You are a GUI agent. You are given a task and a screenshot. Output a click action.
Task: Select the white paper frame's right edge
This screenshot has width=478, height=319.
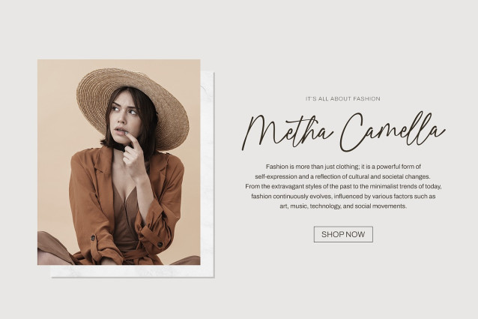pos(208,174)
